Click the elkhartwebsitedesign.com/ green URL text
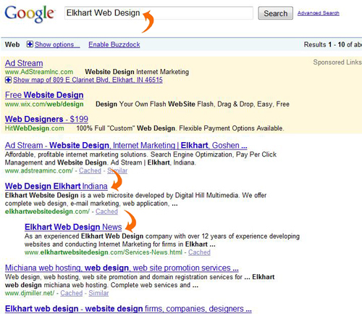Image resolution: width=362 pixels, height=314 pixels. (47, 211)
